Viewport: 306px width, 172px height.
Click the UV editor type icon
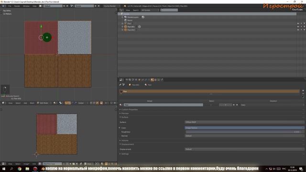3,164
